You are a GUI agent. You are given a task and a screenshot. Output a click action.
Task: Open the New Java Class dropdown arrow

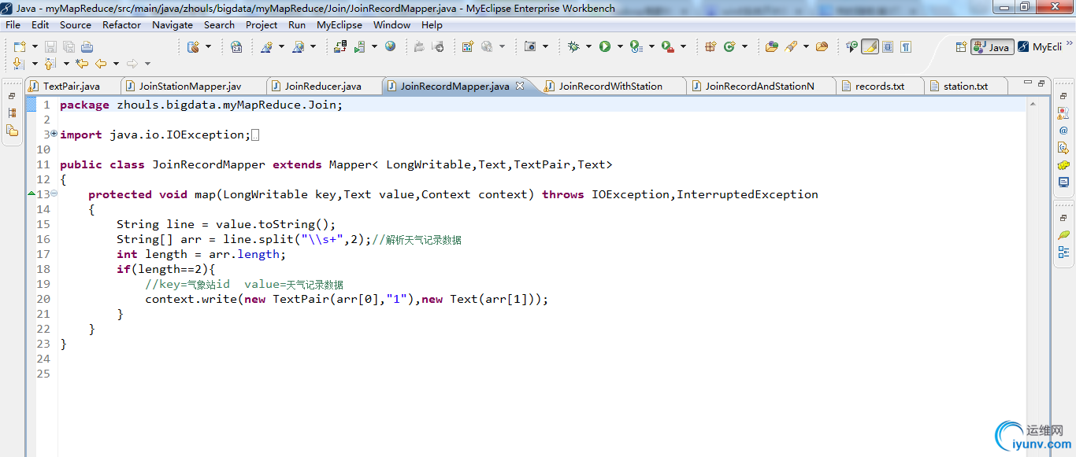744,46
